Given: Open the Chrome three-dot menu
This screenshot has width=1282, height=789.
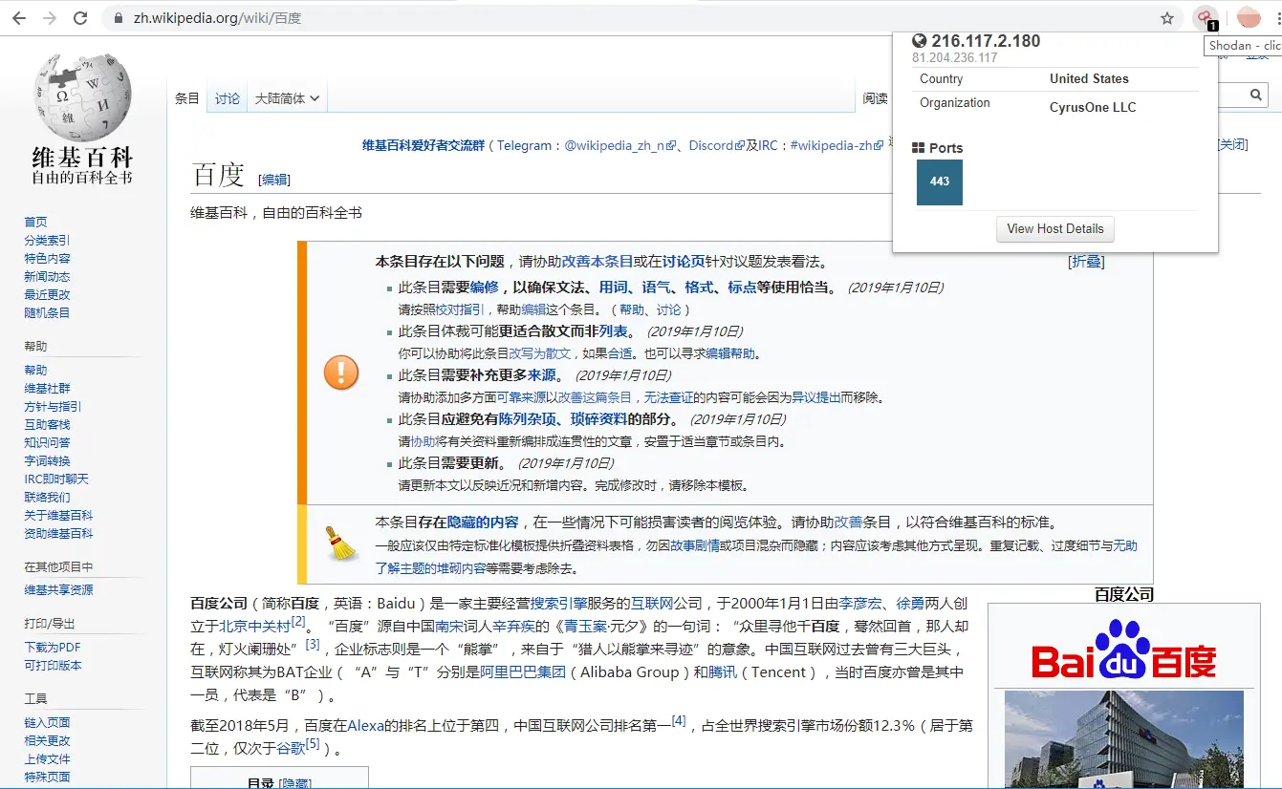Looking at the screenshot, I should [1278, 18].
